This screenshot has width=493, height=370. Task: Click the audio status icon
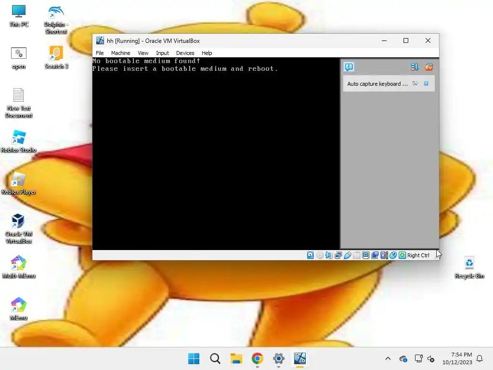pos(329,255)
